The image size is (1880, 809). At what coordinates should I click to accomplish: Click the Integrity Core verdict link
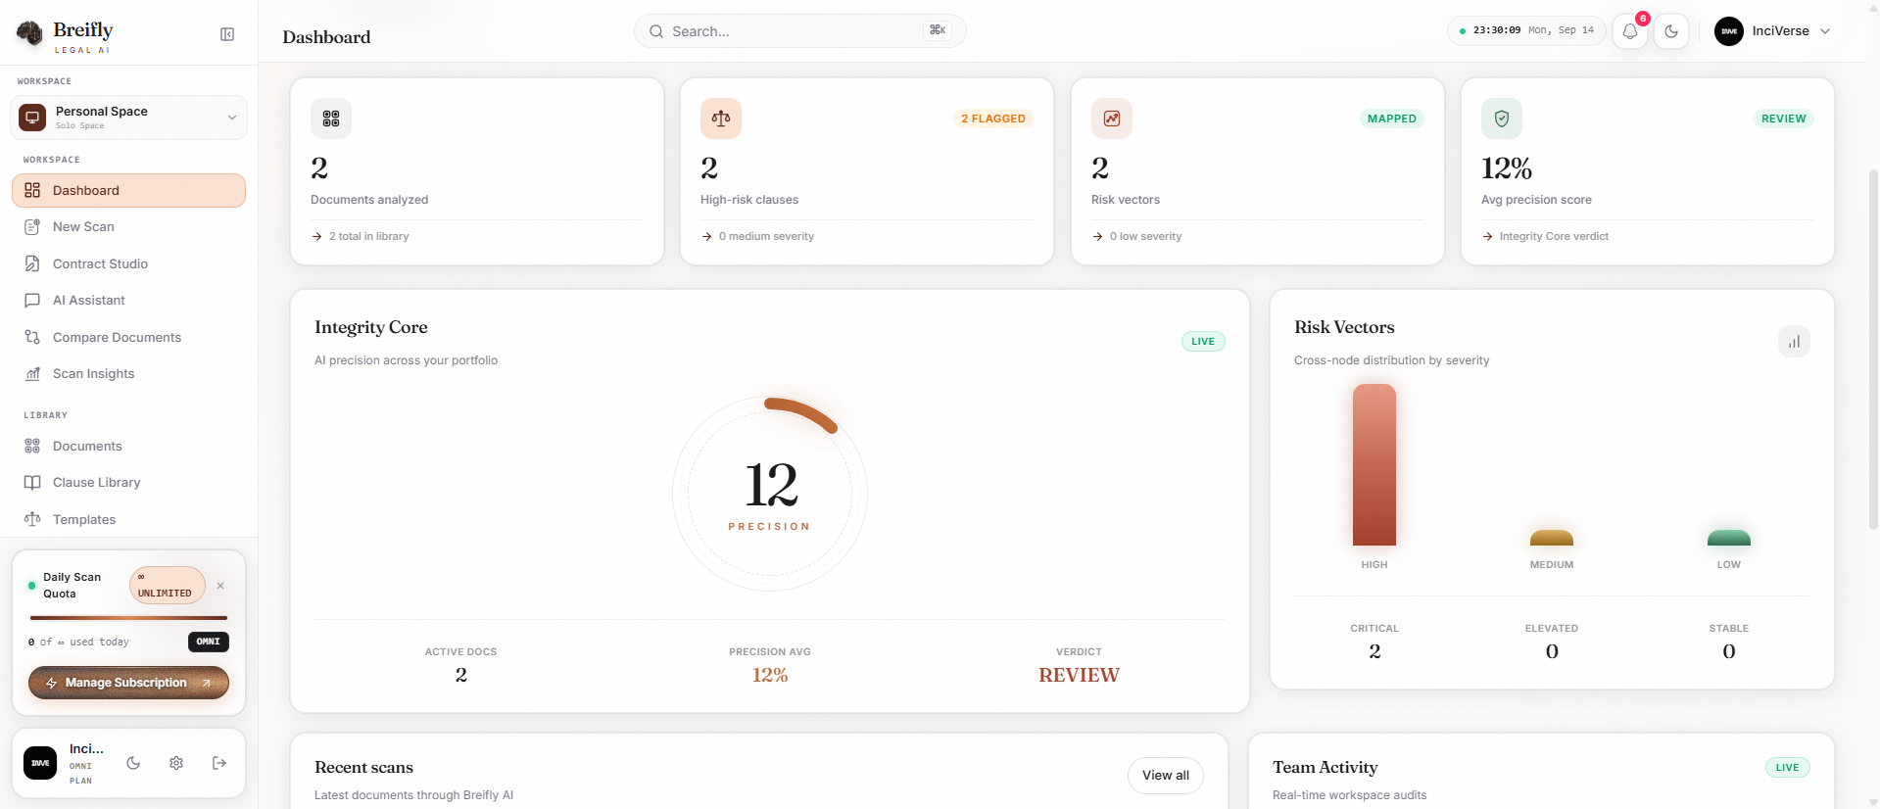[x=1546, y=237]
